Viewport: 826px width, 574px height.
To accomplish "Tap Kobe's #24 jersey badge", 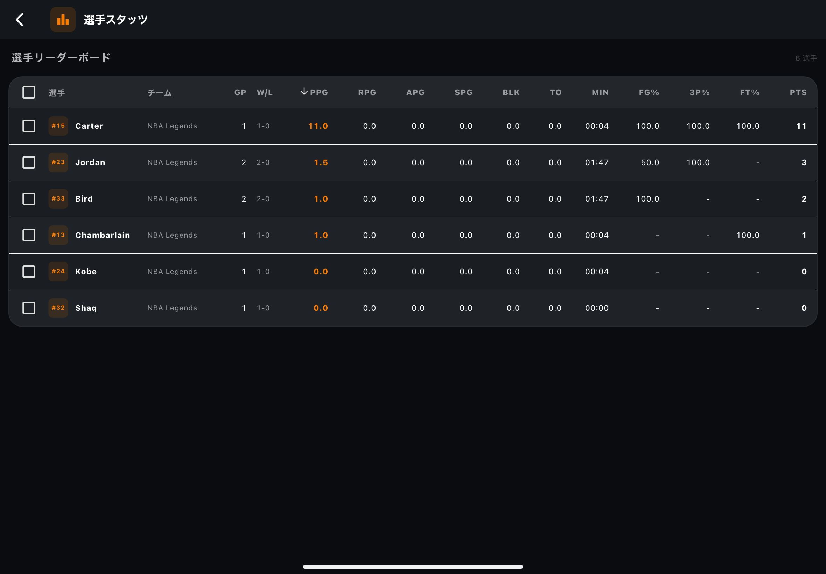I will click(58, 272).
